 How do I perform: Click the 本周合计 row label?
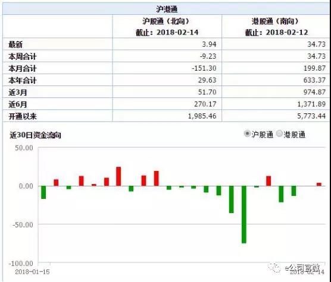tap(23, 56)
